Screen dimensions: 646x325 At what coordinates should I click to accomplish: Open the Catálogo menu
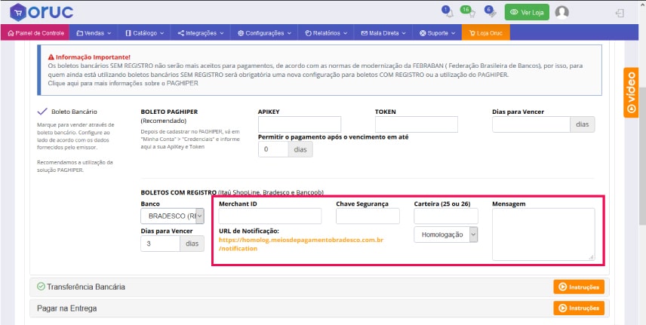point(145,33)
